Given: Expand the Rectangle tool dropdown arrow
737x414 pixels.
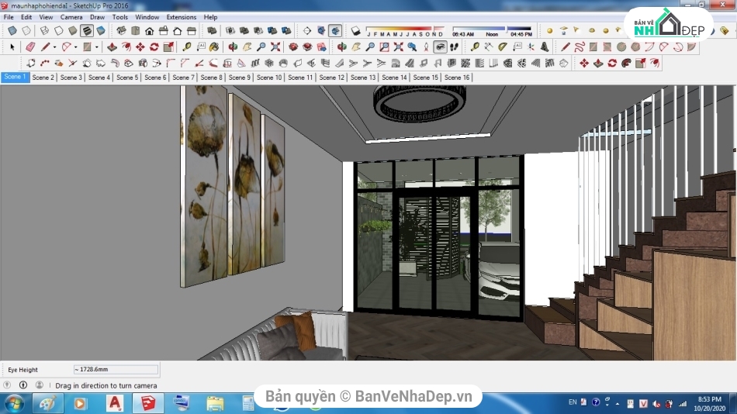Looking at the screenshot, I should pos(96,47).
